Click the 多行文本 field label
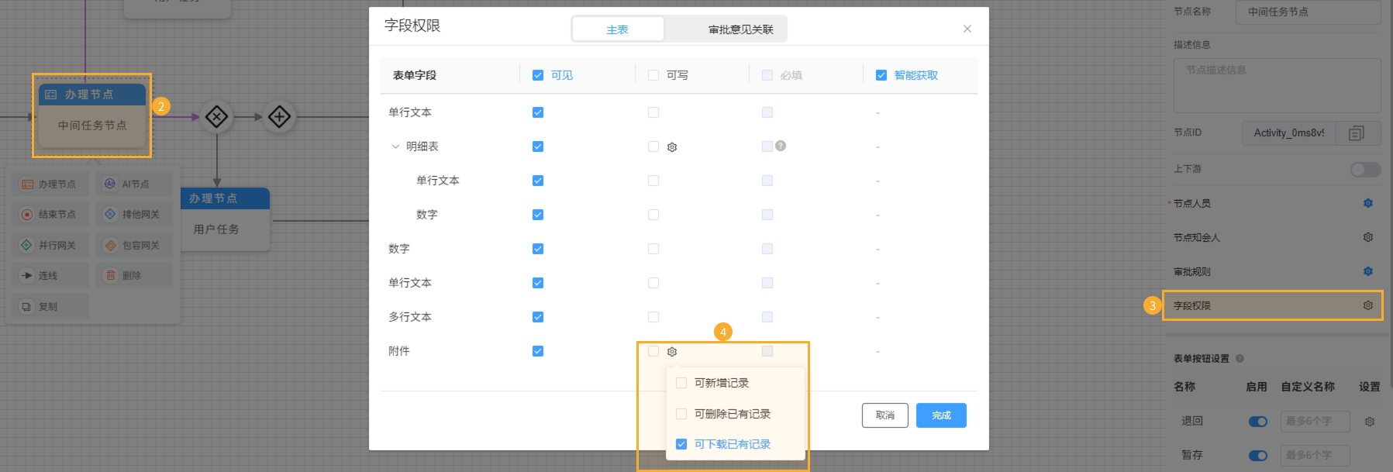 410,317
